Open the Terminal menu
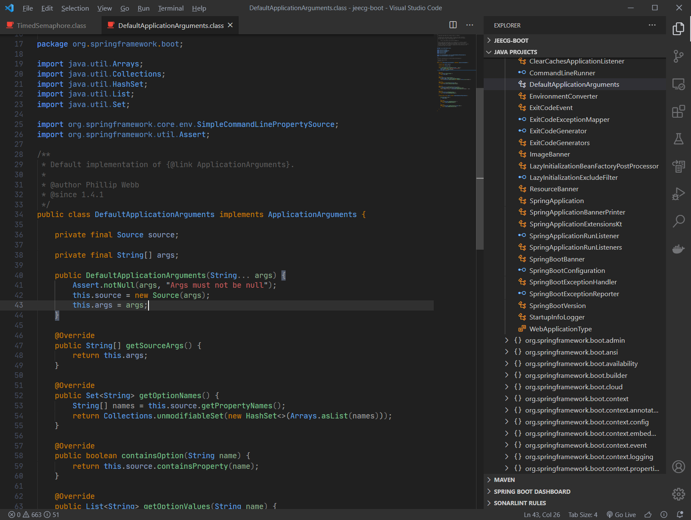The image size is (691, 520). pos(171,8)
